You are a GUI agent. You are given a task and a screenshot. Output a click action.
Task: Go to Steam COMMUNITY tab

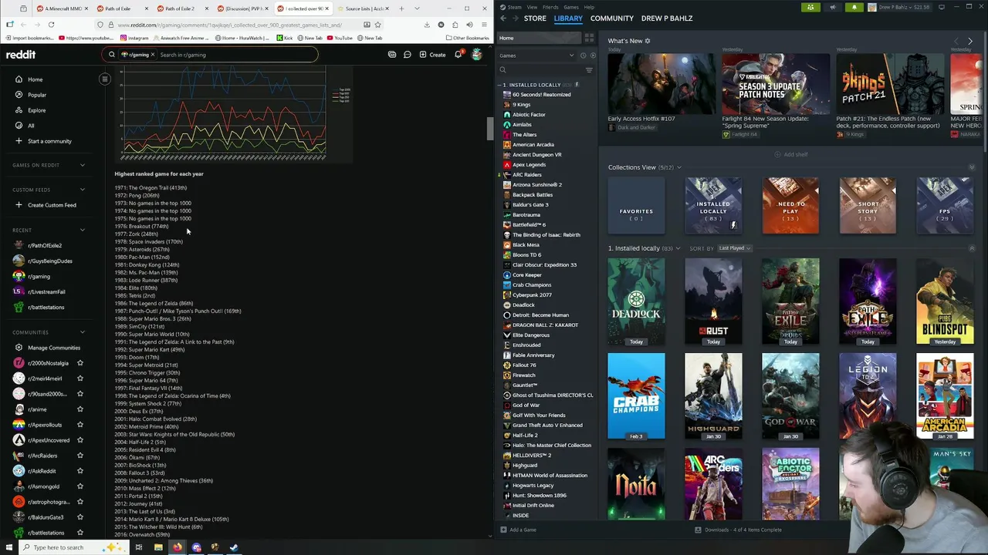[612, 18]
